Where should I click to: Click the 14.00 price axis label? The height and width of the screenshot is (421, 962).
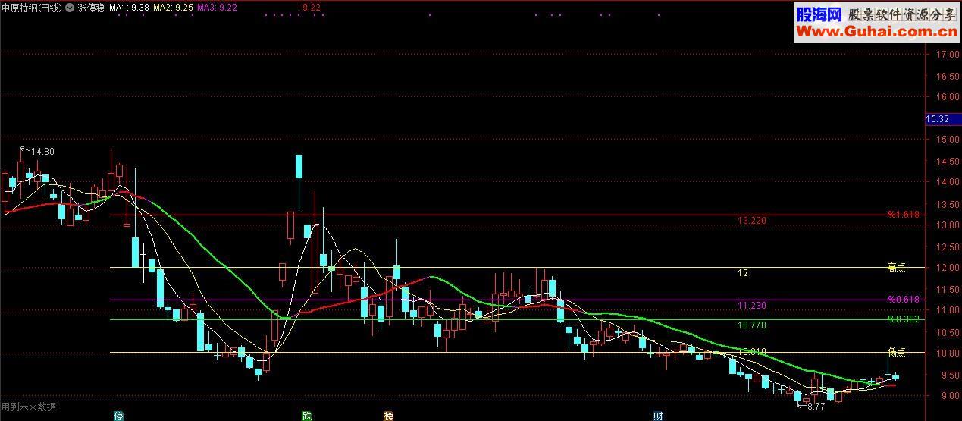pos(948,182)
